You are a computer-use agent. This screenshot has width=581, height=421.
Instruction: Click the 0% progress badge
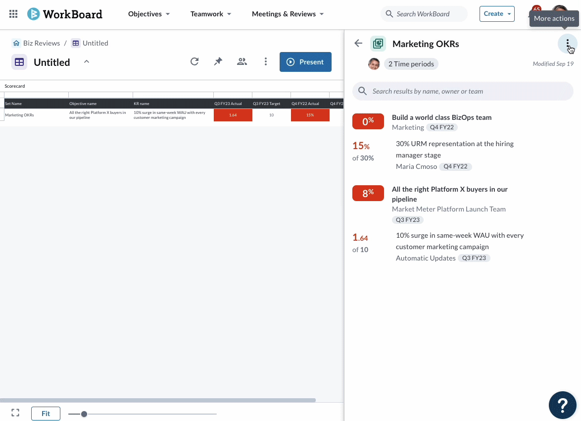(x=368, y=121)
